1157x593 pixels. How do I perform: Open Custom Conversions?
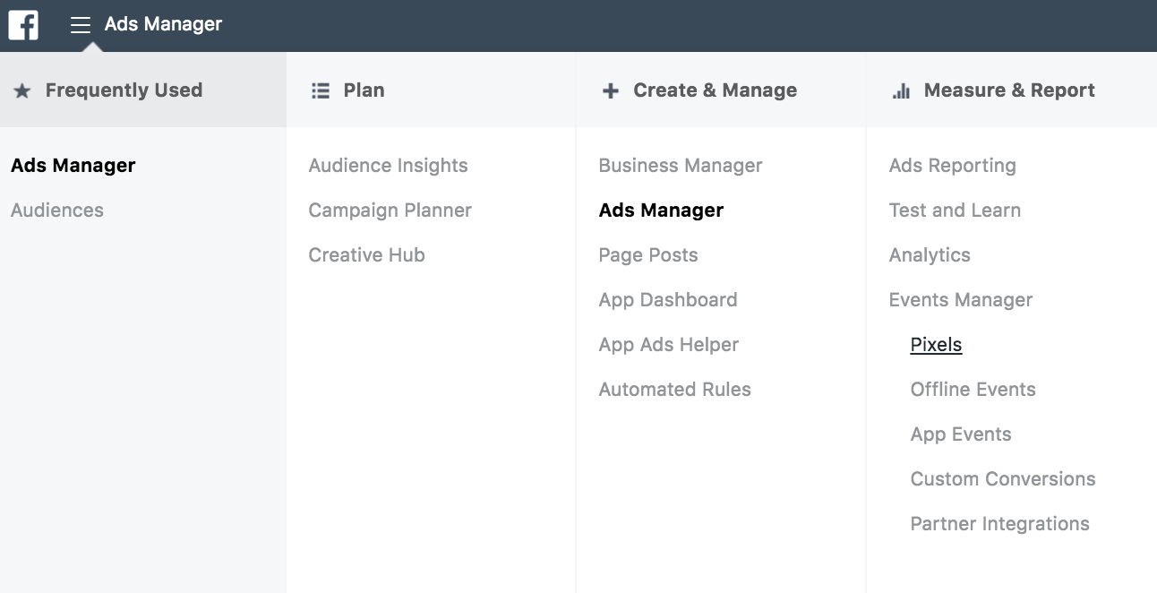click(1002, 479)
